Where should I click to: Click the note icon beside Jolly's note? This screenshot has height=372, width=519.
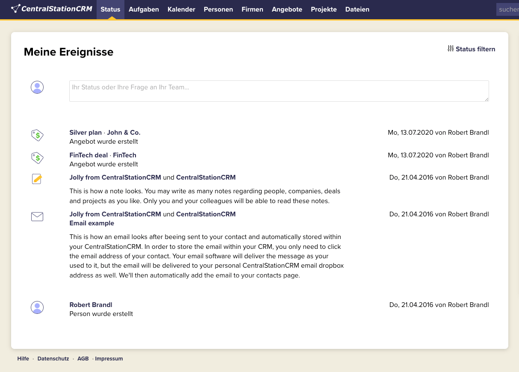pos(37,179)
